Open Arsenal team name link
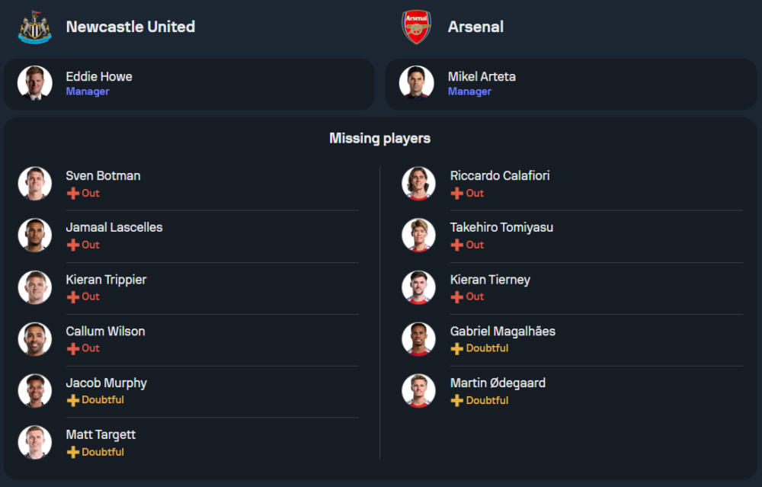Image resolution: width=762 pixels, height=487 pixels. click(475, 27)
